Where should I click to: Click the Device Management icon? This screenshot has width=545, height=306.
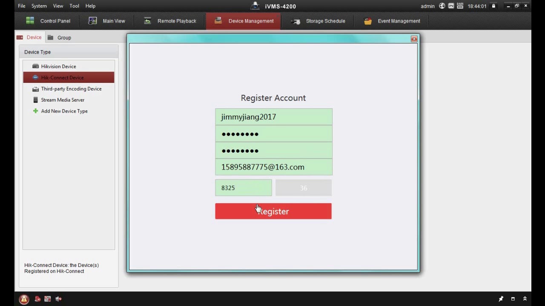218,21
